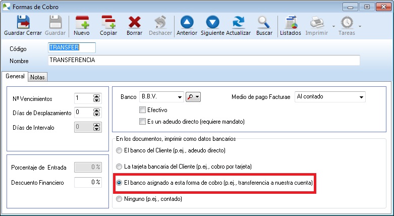Select Ninguno (p.ej., contado) option
This screenshot has height=216, width=394.
point(119,199)
